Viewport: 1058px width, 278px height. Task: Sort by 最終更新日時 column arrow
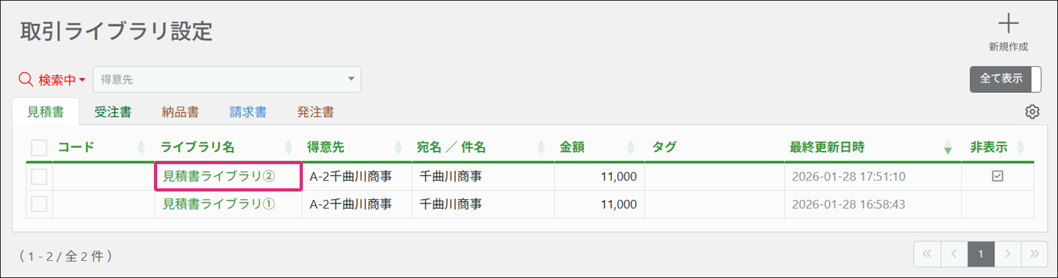click(x=947, y=148)
